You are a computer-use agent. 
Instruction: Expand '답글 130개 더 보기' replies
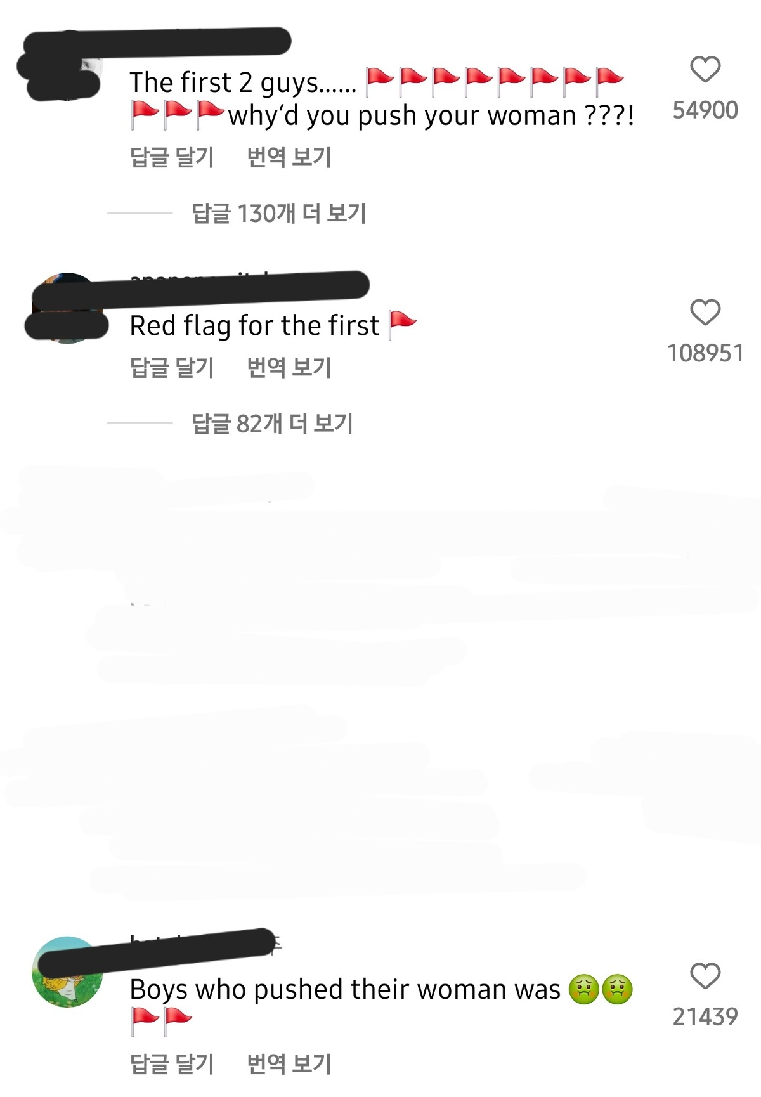(279, 213)
